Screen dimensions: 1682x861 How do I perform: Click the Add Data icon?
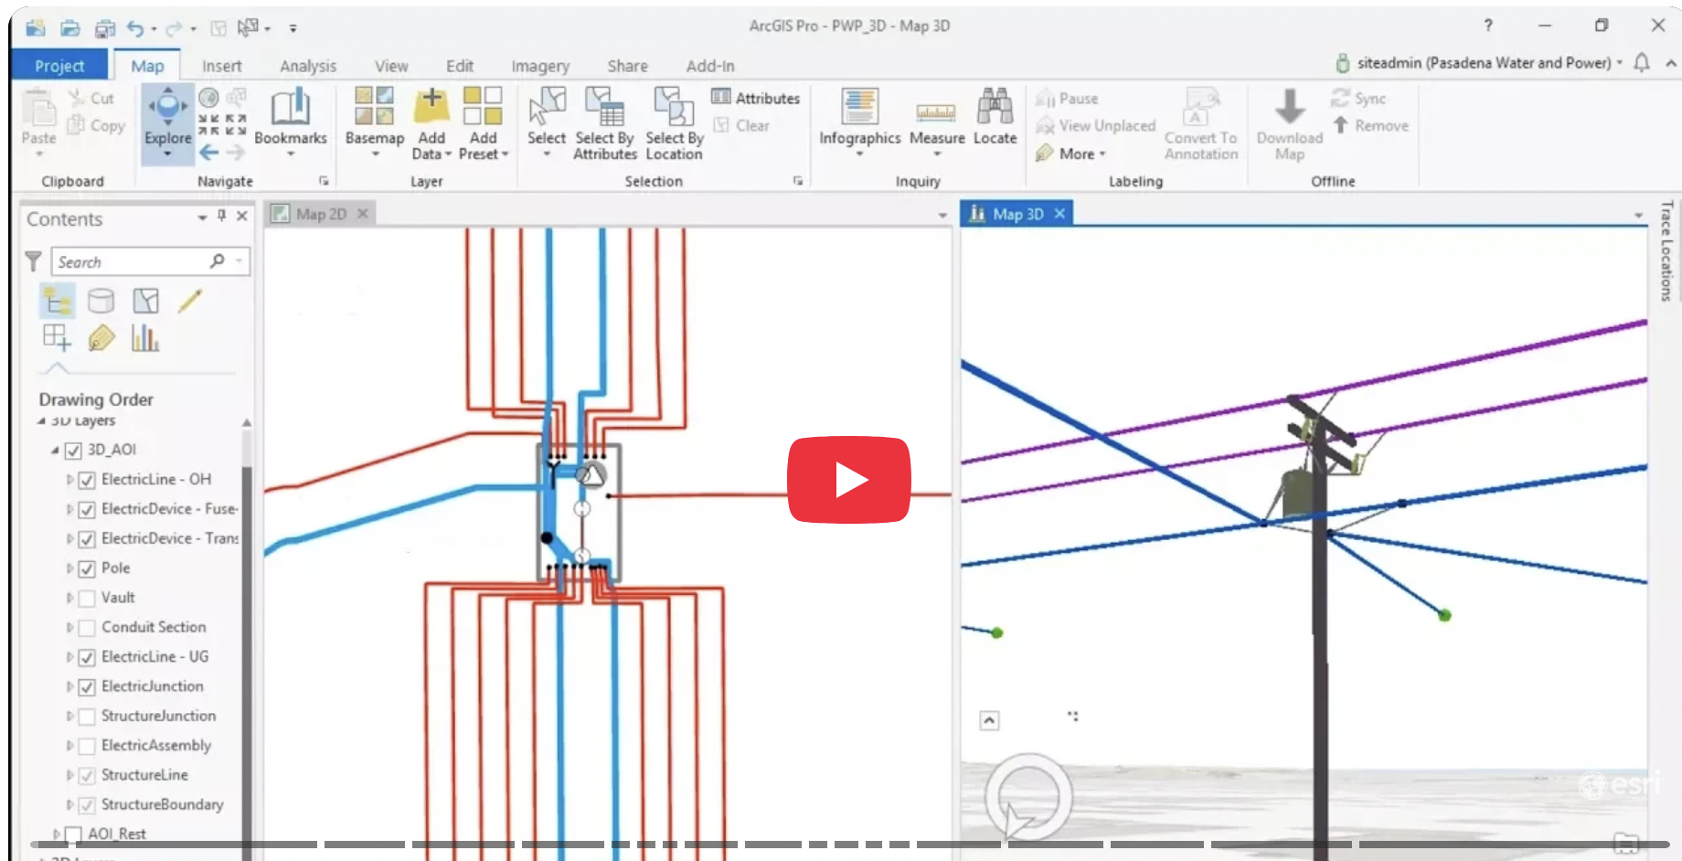(x=431, y=108)
